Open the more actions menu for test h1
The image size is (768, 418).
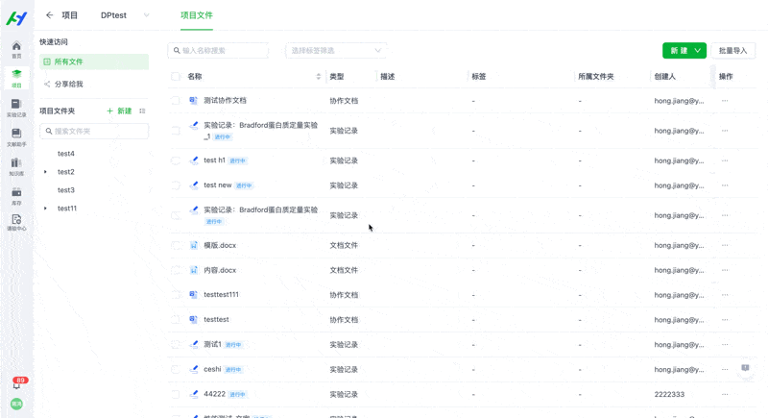coord(725,160)
